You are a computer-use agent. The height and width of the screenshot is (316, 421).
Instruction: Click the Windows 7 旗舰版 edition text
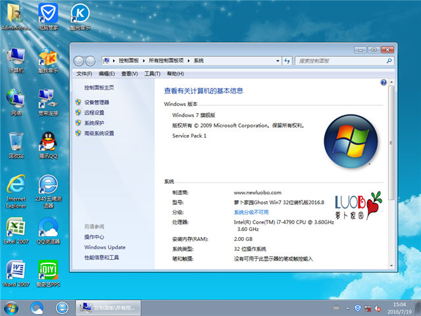pyautogui.click(x=193, y=115)
